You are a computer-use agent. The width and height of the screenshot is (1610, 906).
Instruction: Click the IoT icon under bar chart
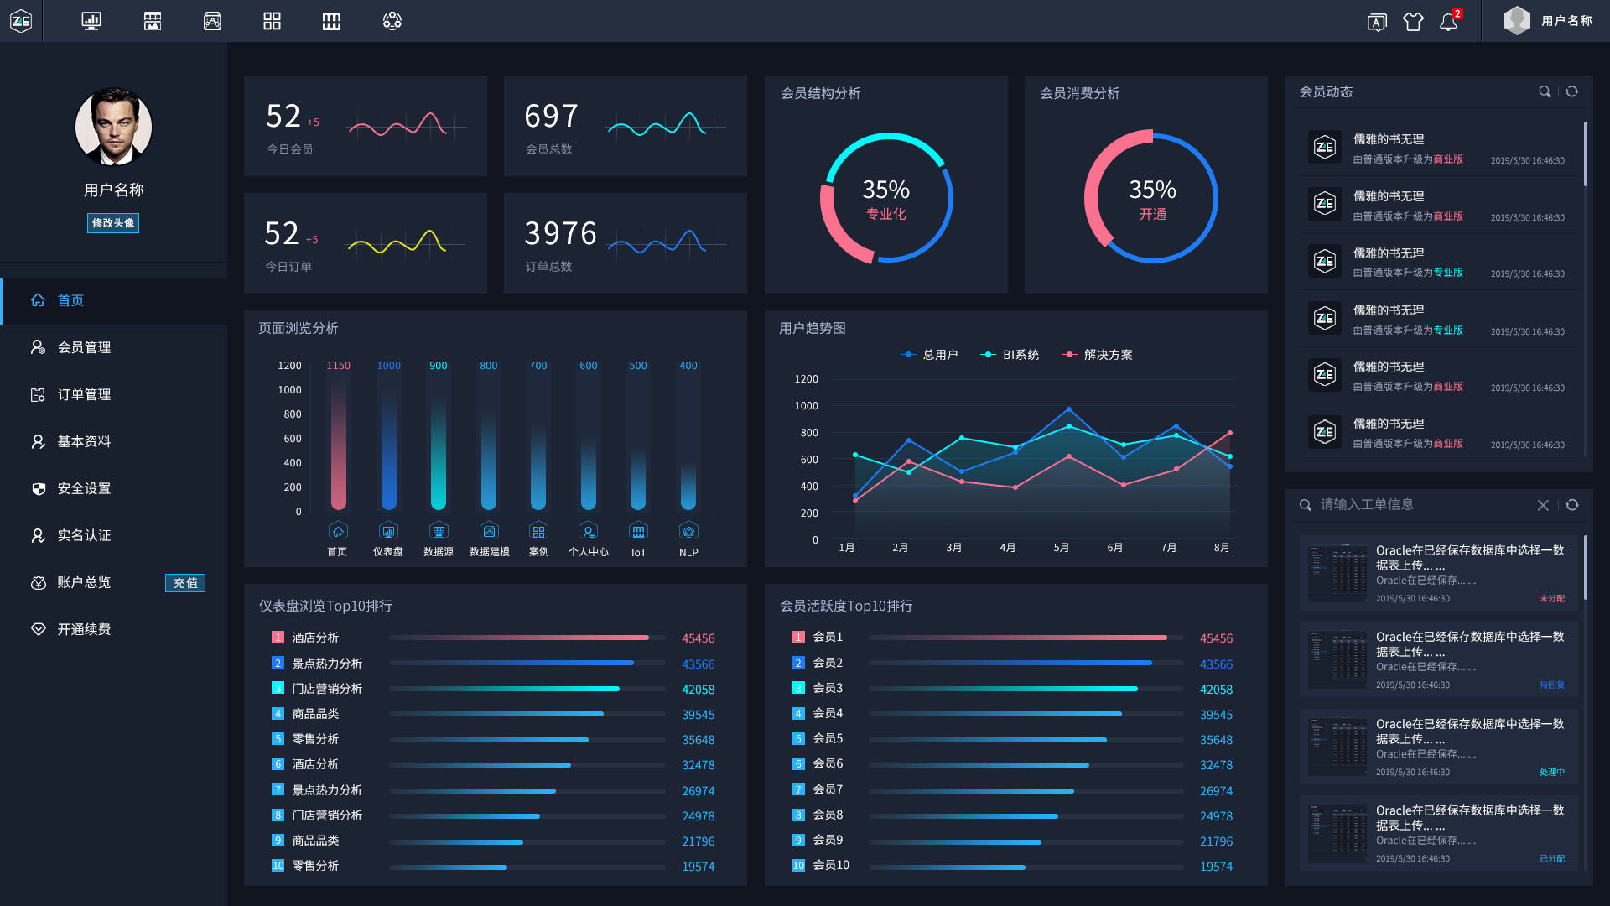click(x=638, y=531)
